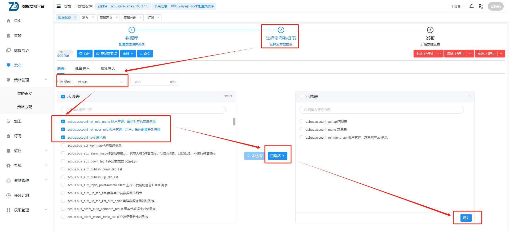Open the translate language icon
Viewport: 509px width, 231px height.
tap(481, 6)
